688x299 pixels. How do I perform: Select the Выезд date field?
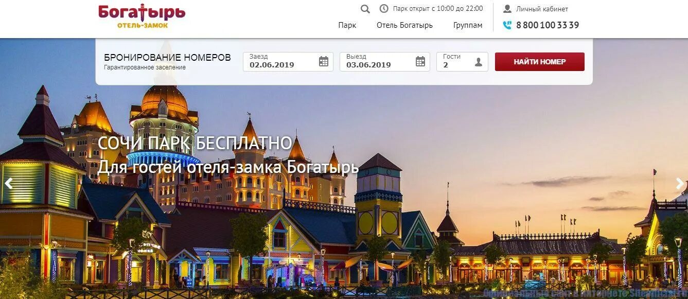385,62
